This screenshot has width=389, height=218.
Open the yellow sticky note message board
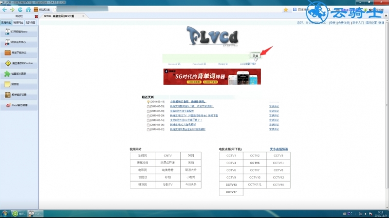[x=19, y=84]
